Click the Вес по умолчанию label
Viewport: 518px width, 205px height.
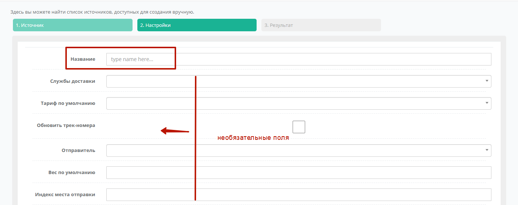(72, 172)
